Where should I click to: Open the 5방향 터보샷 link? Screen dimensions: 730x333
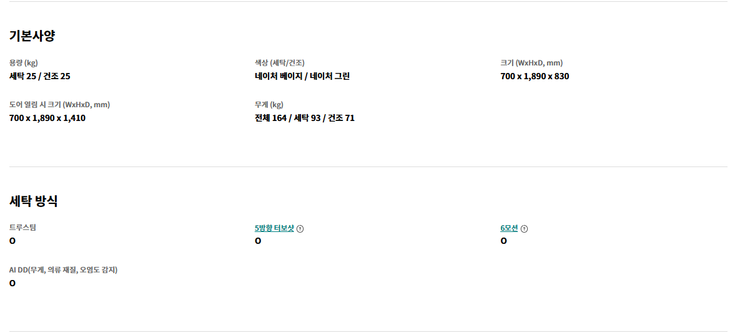[274, 228]
